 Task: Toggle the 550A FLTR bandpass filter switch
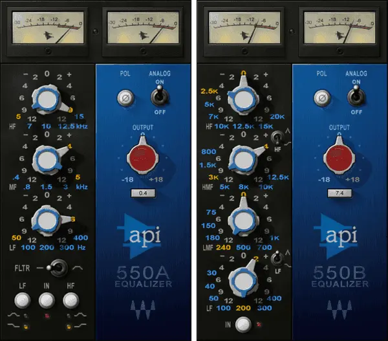coord(58,268)
